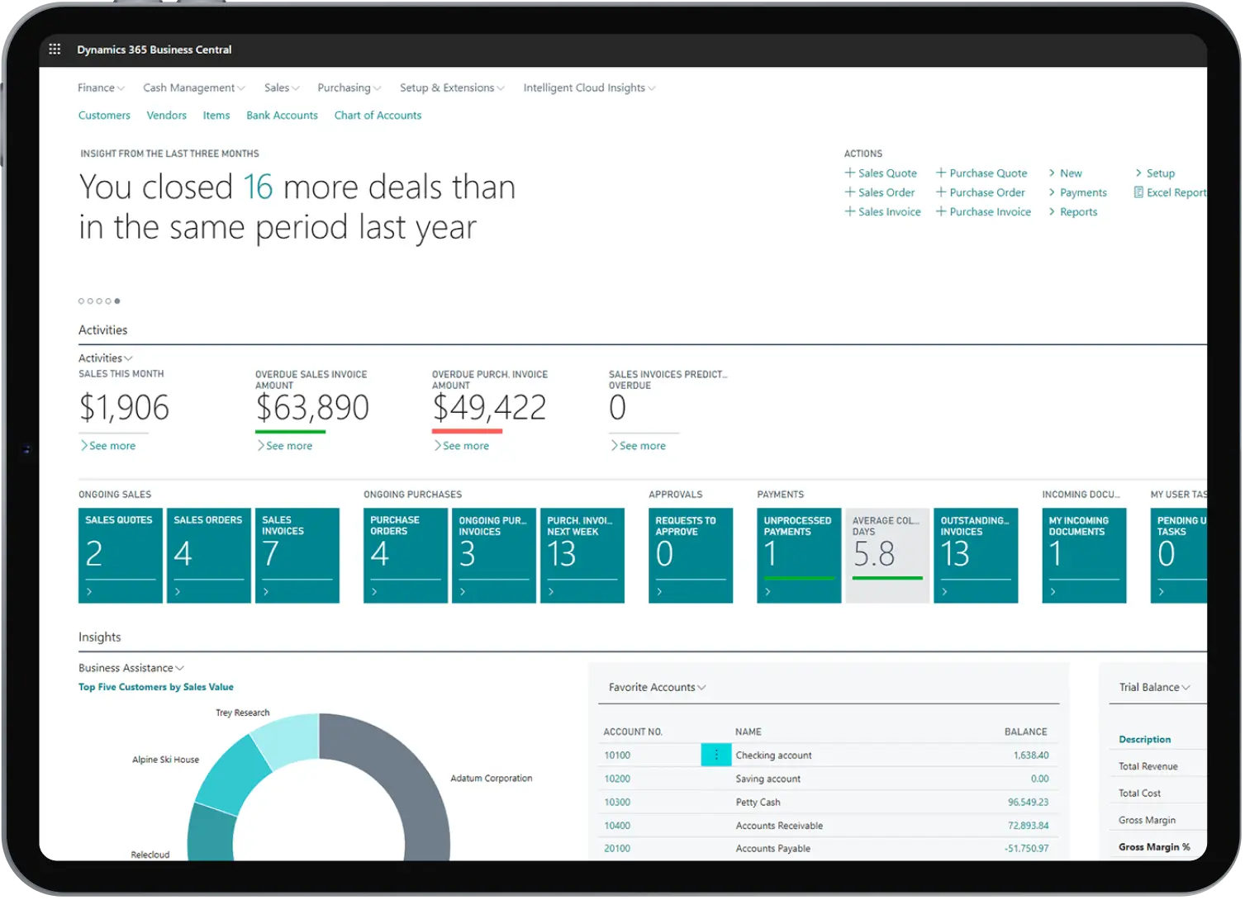1245x900 pixels.
Task: Open account number 10300
Action: [617, 802]
